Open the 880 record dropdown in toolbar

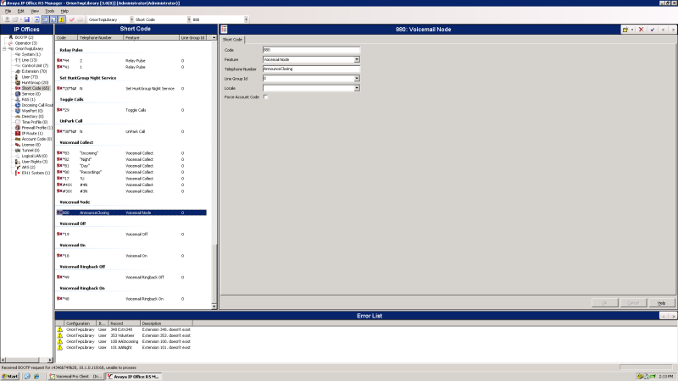(246, 19)
